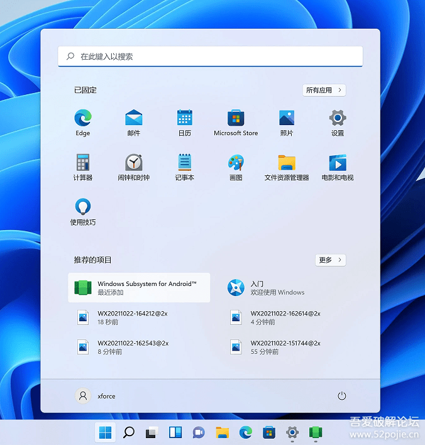This screenshot has height=445, width=425.
Task: Focus the 在此键入以搜索 search box
Action: [x=210, y=57]
